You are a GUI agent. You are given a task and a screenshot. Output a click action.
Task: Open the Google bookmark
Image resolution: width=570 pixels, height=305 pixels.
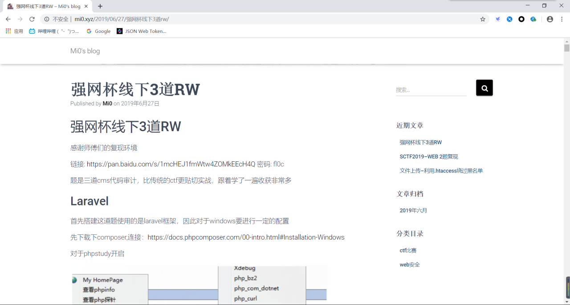pos(98,31)
